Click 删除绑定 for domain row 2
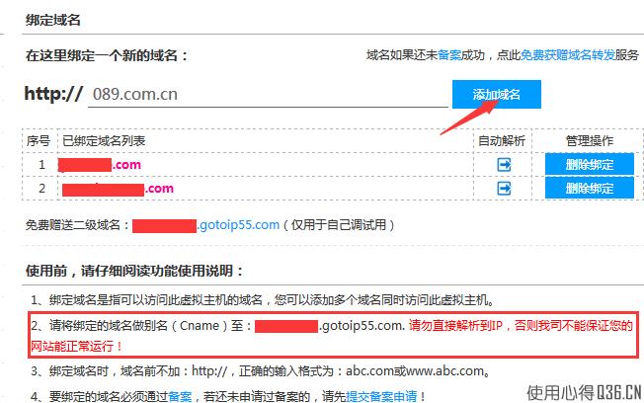The width and height of the screenshot is (644, 403). point(590,188)
